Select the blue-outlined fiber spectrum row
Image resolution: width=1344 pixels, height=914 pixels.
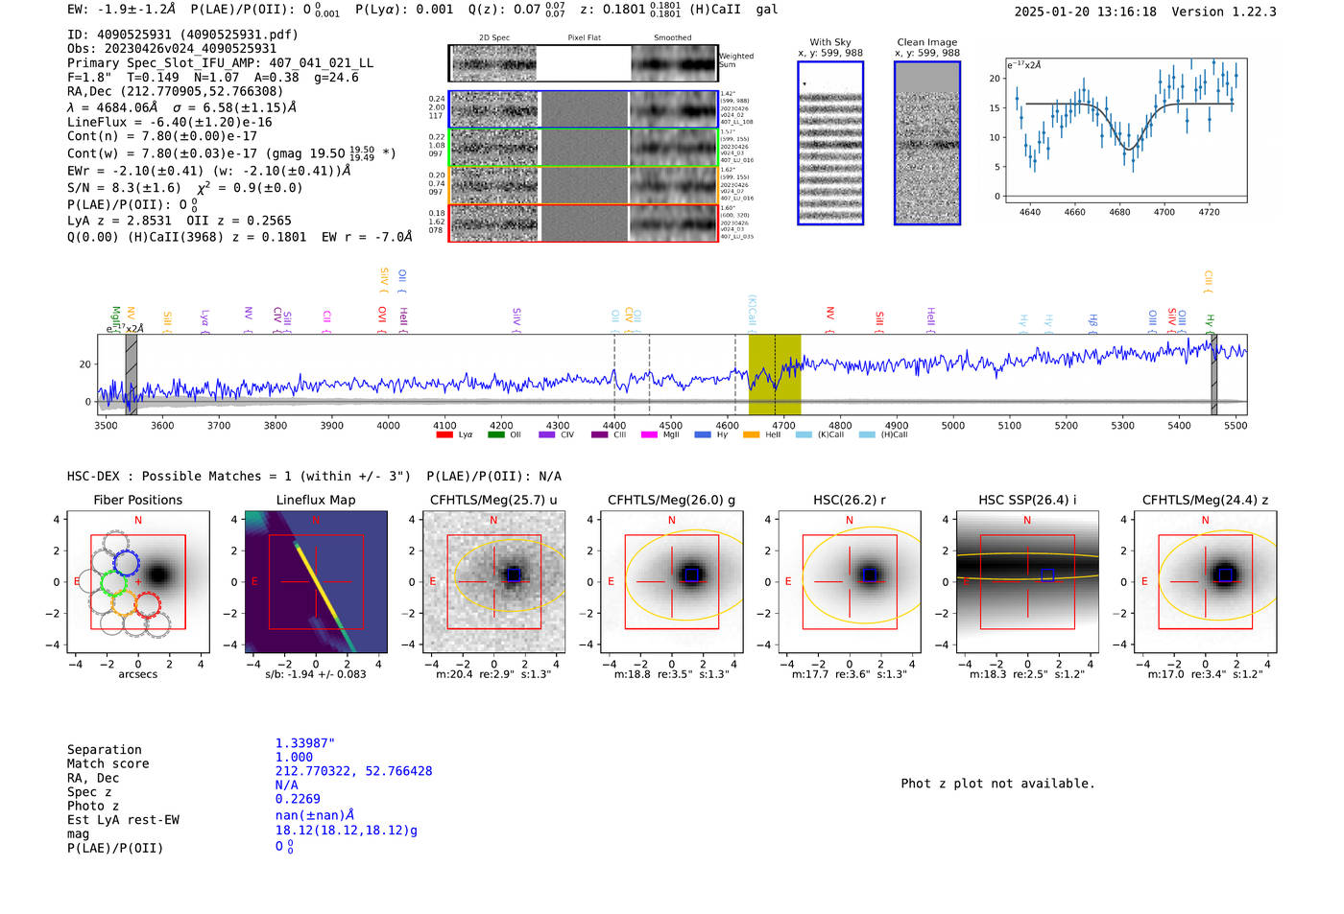(583, 109)
